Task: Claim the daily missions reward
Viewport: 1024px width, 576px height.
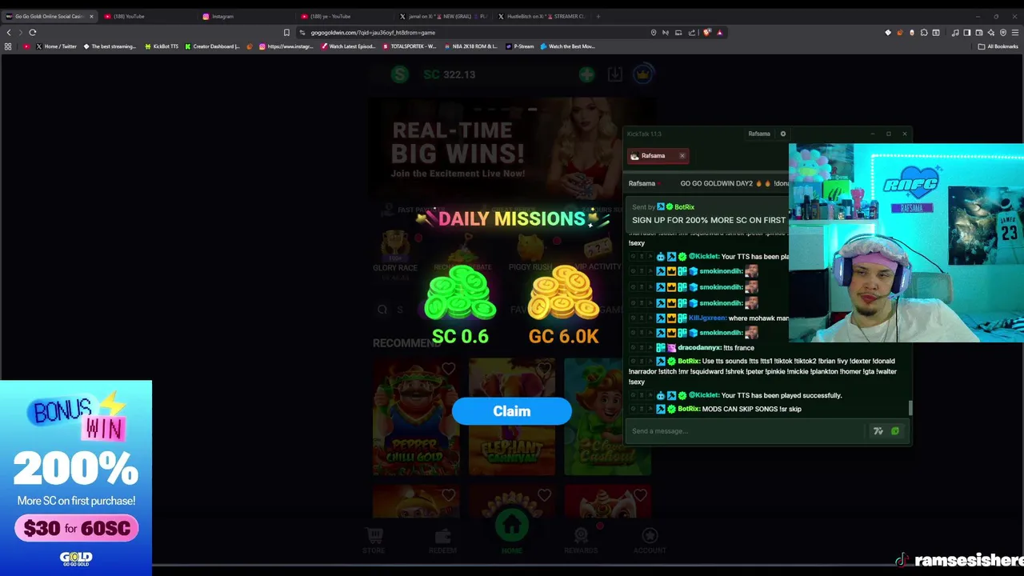Action: tap(512, 411)
